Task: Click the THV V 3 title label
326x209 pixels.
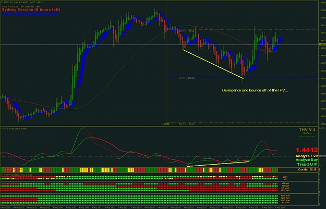Action: tap(307, 130)
